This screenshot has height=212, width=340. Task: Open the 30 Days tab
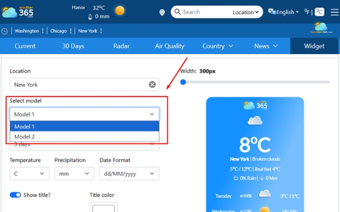tap(73, 46)
